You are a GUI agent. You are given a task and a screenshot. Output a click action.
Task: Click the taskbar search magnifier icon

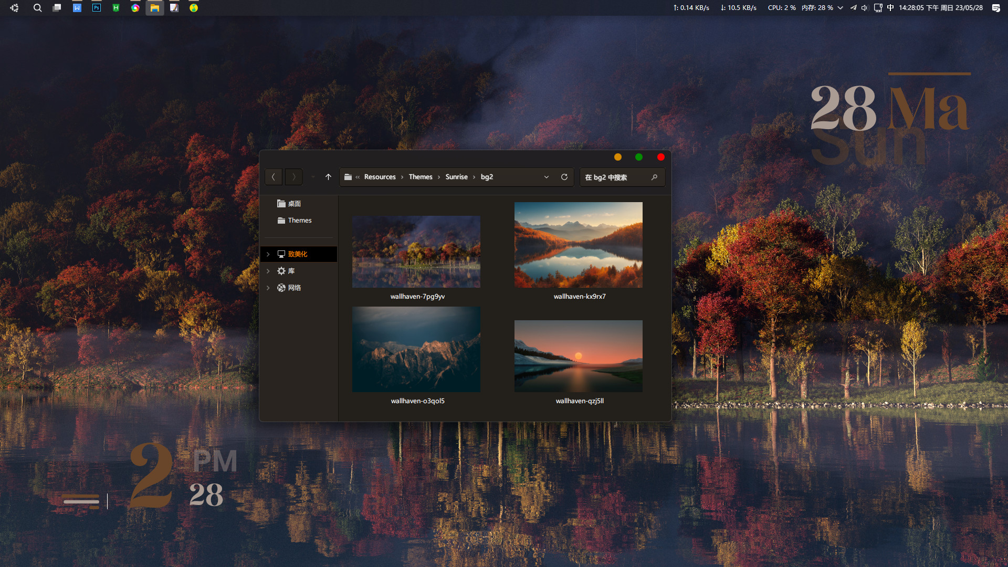point(37,8)
